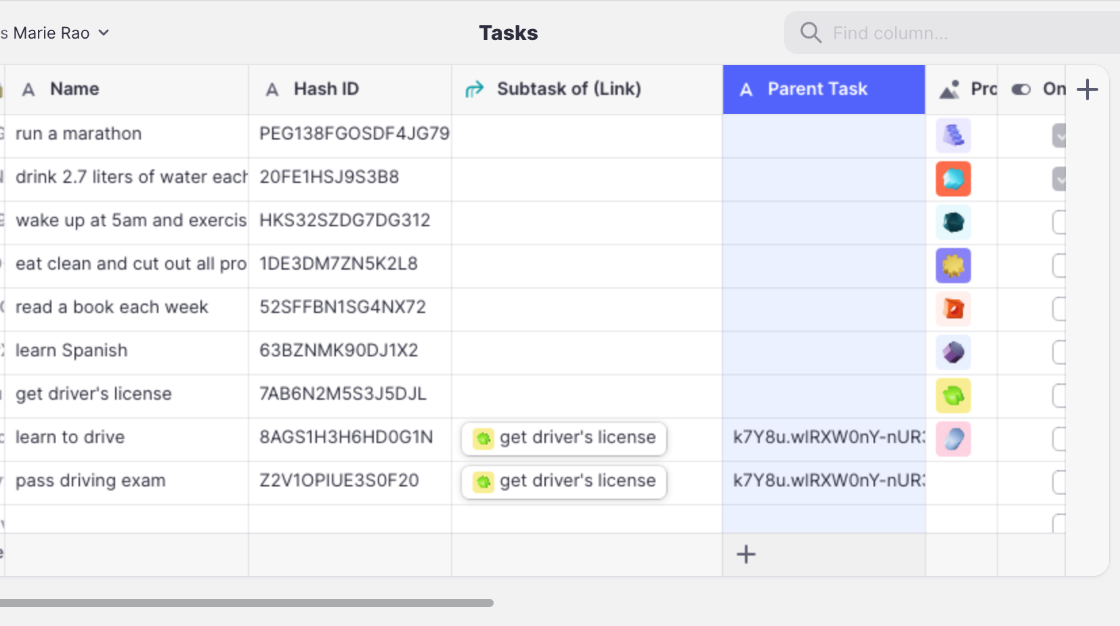Screen dimensions: 1120x626
Task: Add a new row with the bottom plus button
Action: point(746,554)
